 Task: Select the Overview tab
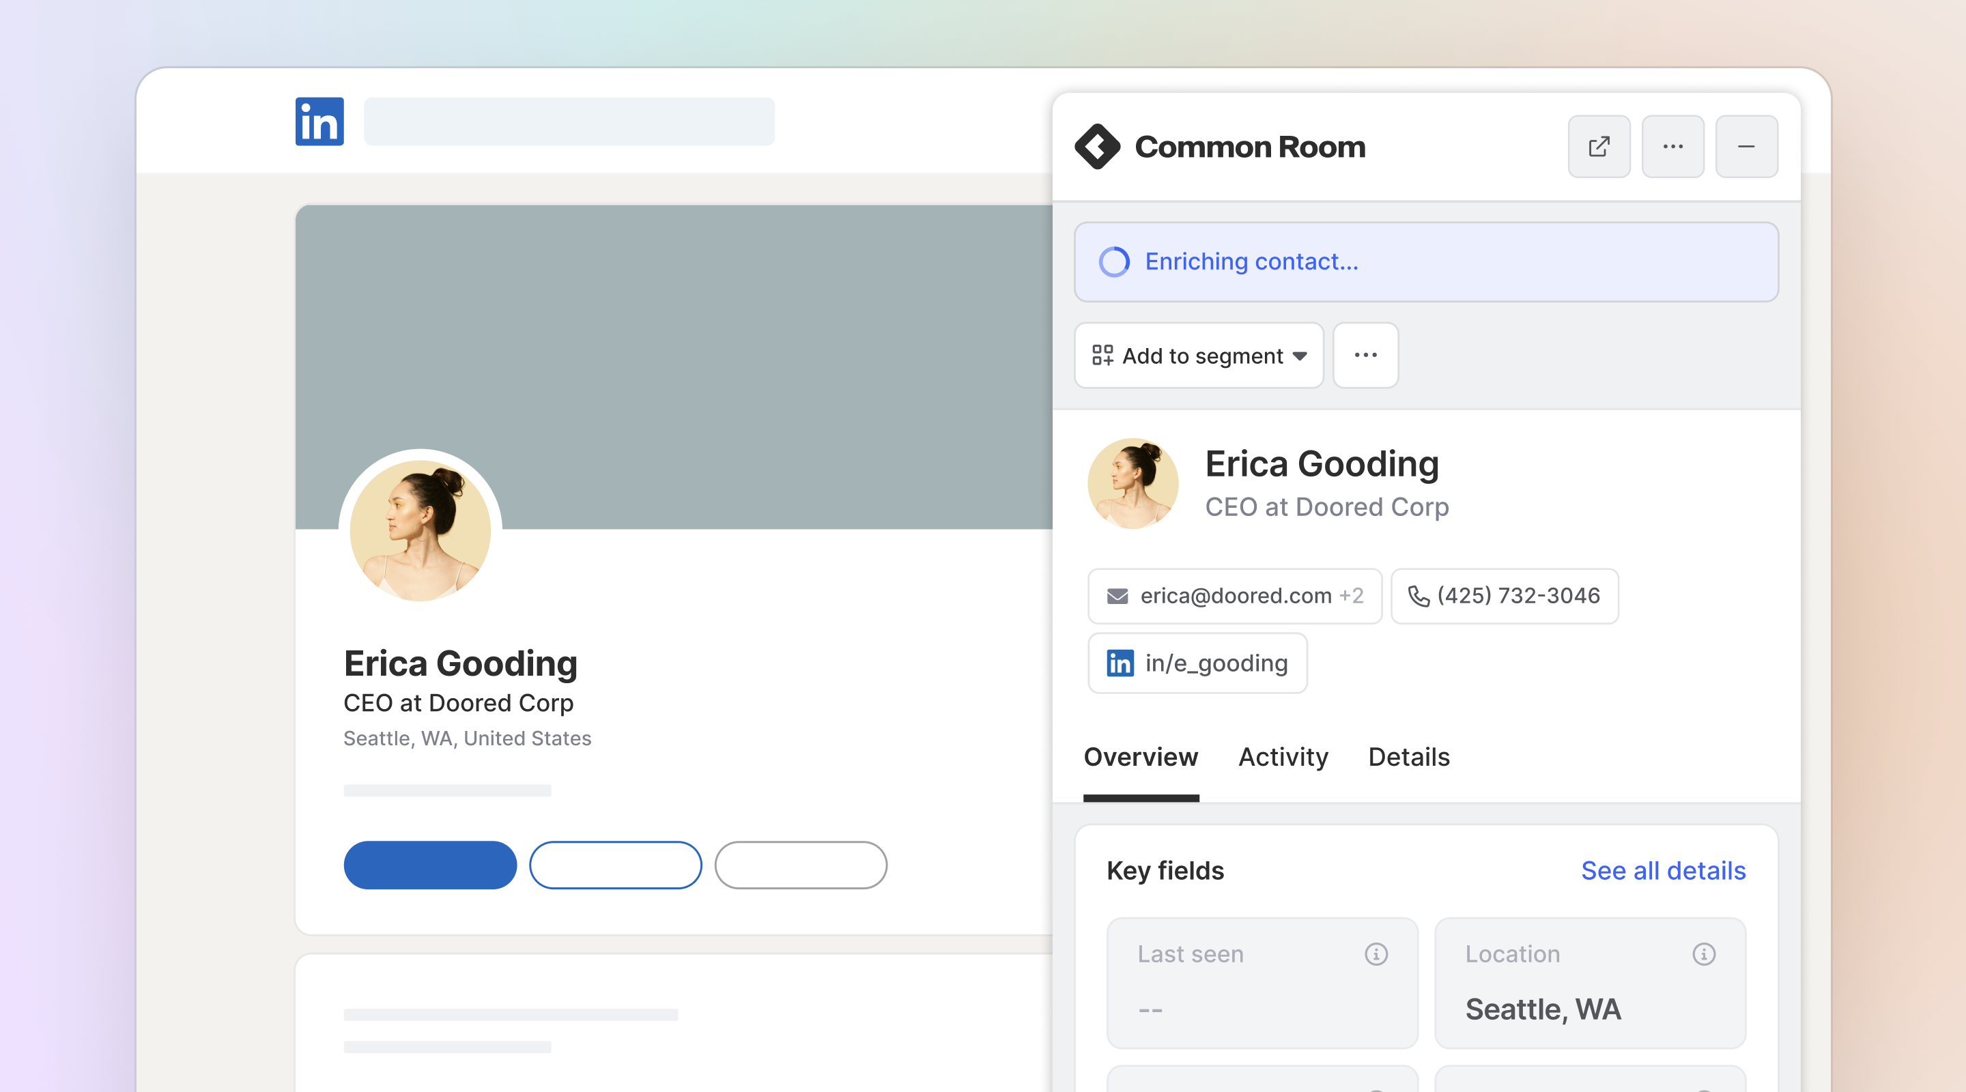point(1140,757)
